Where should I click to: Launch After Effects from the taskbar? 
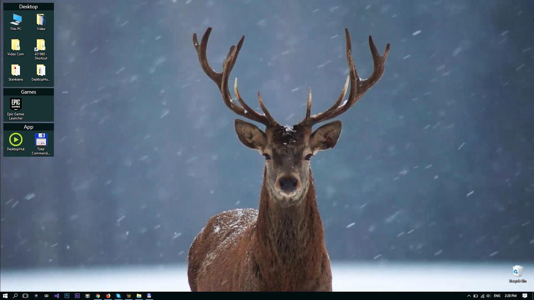pos(77,296)
